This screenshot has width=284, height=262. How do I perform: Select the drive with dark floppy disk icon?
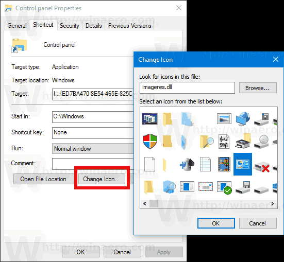click(x=261, y=119)
